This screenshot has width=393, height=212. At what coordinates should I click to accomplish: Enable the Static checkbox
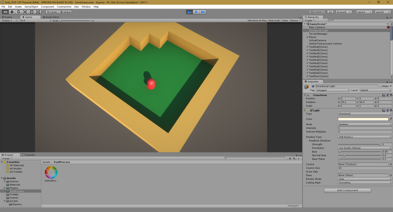pyautogui.click(x=380, y=86)
